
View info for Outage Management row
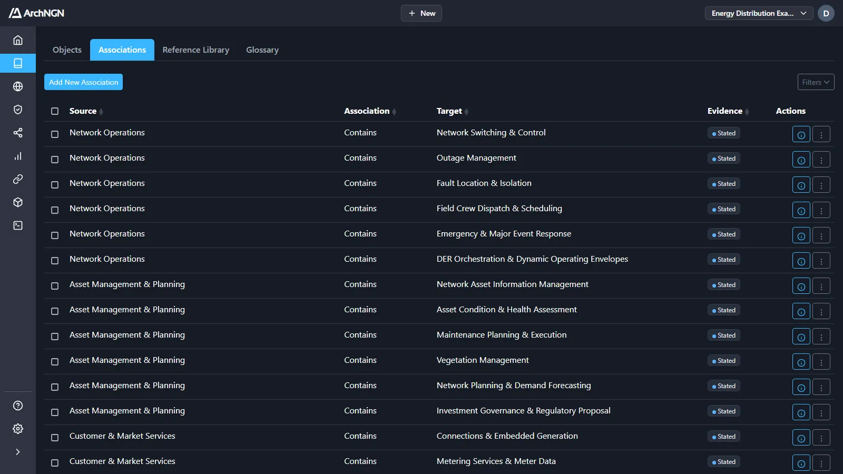801,160
